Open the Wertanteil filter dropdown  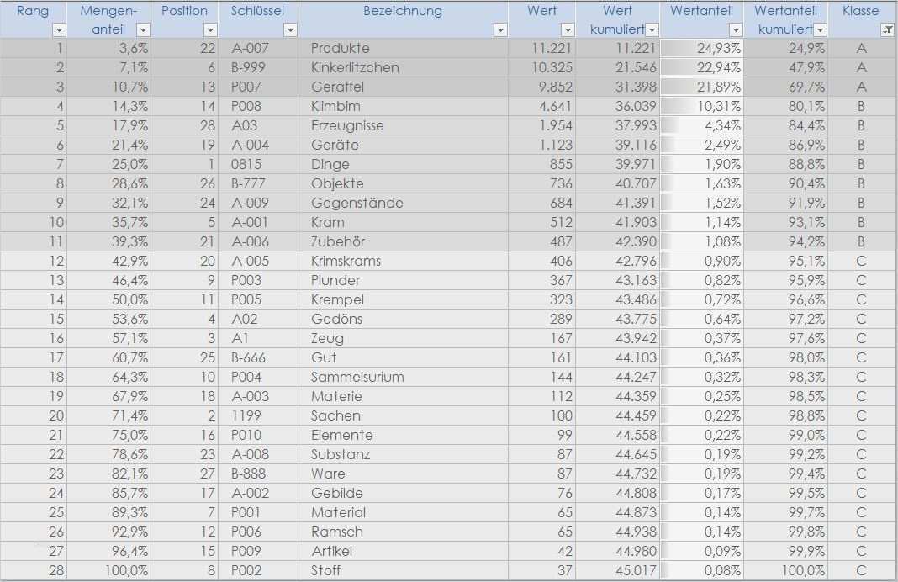[x=736, y=30]
